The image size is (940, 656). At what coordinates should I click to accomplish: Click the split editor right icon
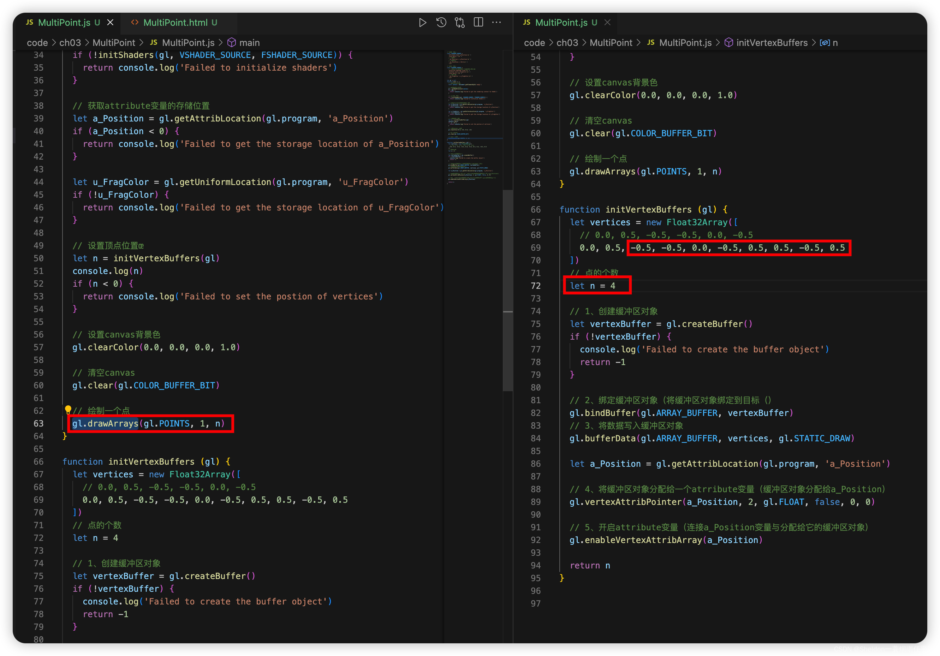coord(478,23)
